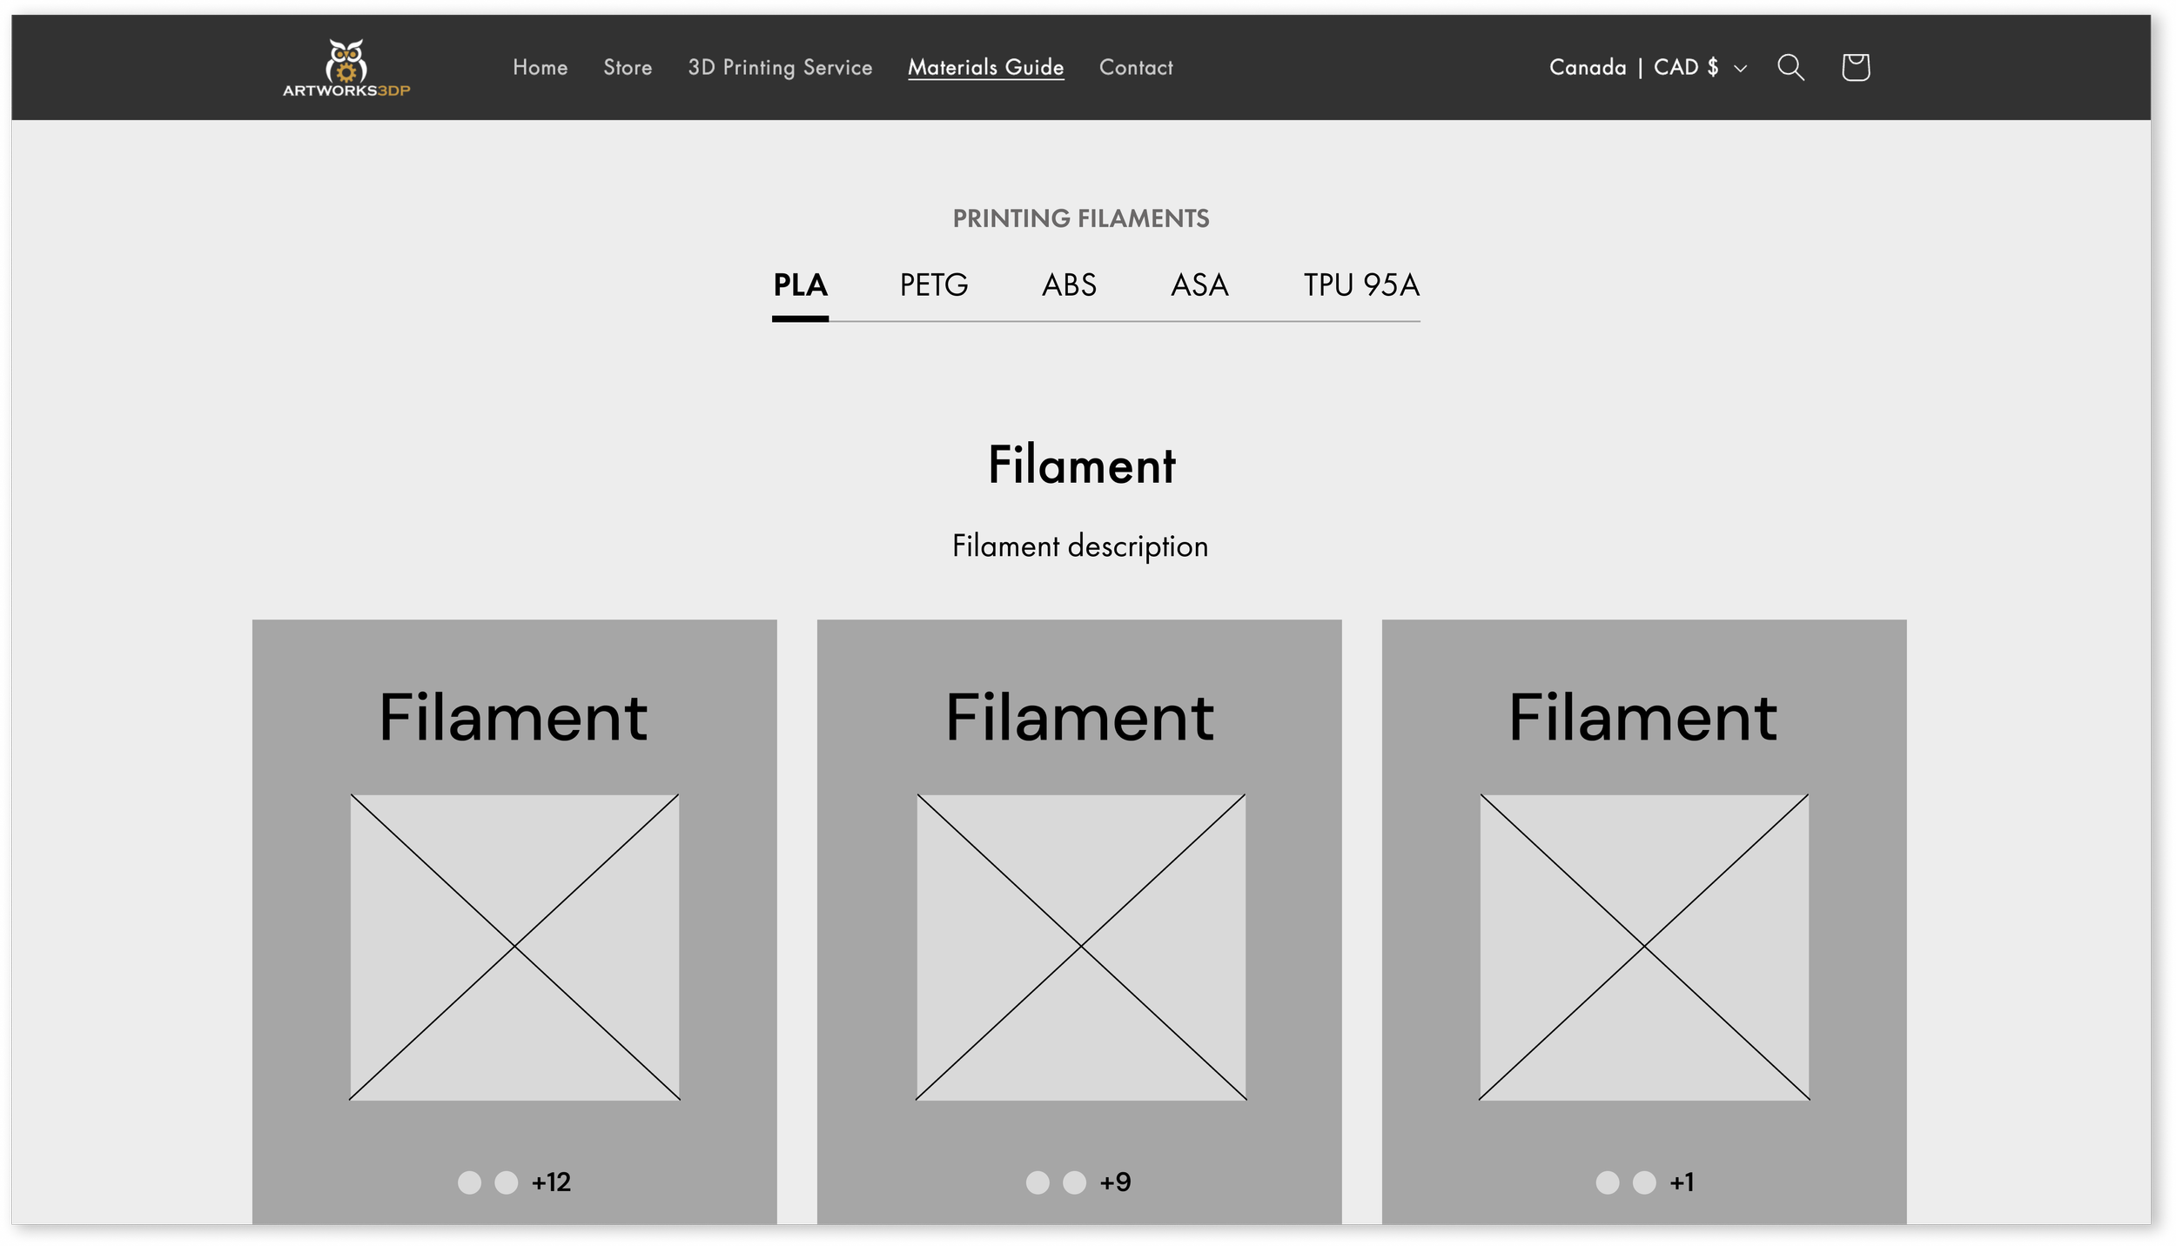Viewport: 2176px width, 1246px height.
Task: Open the 3D Printing Service page
Action: coord(779,67)
